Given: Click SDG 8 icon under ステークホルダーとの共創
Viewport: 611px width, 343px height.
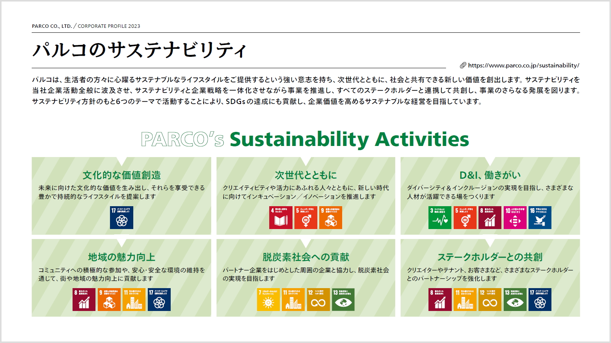Looking at the screenshot, I should 440,300.
